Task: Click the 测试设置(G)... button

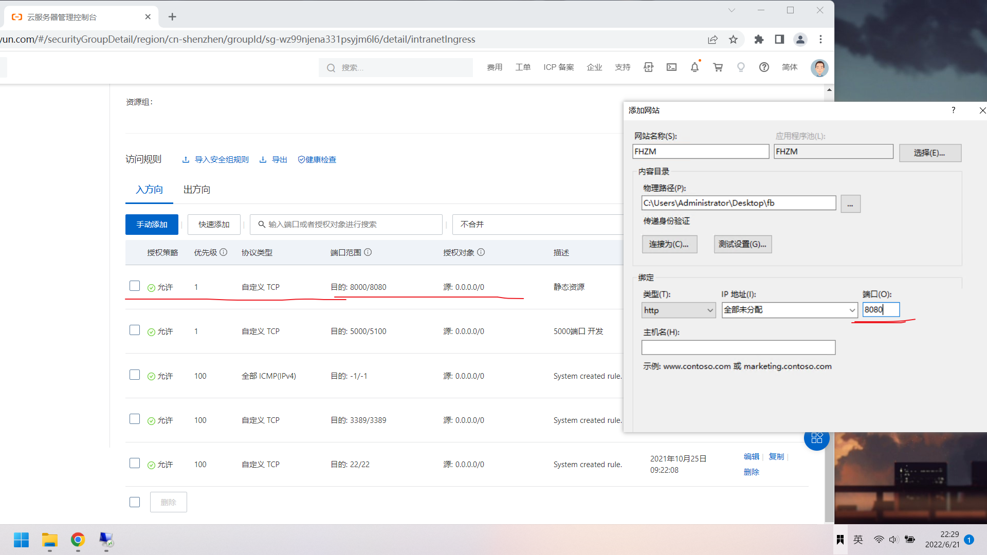Action: click(743, 244)
